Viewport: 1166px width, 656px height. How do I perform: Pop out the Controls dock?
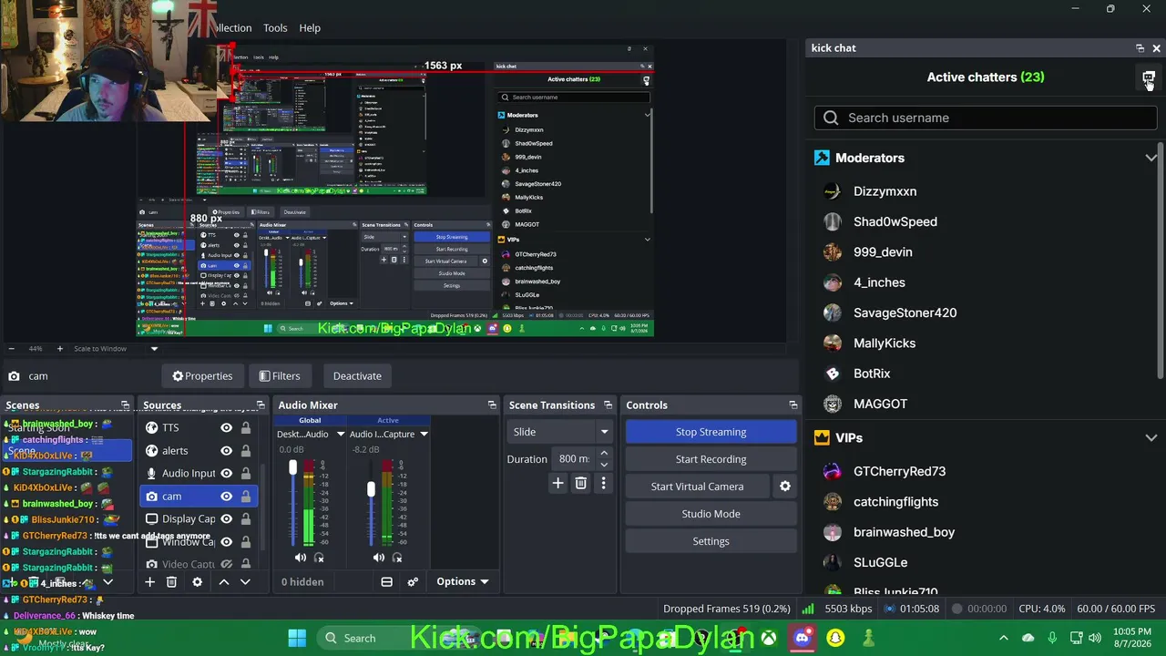click(x=793, y=405)
